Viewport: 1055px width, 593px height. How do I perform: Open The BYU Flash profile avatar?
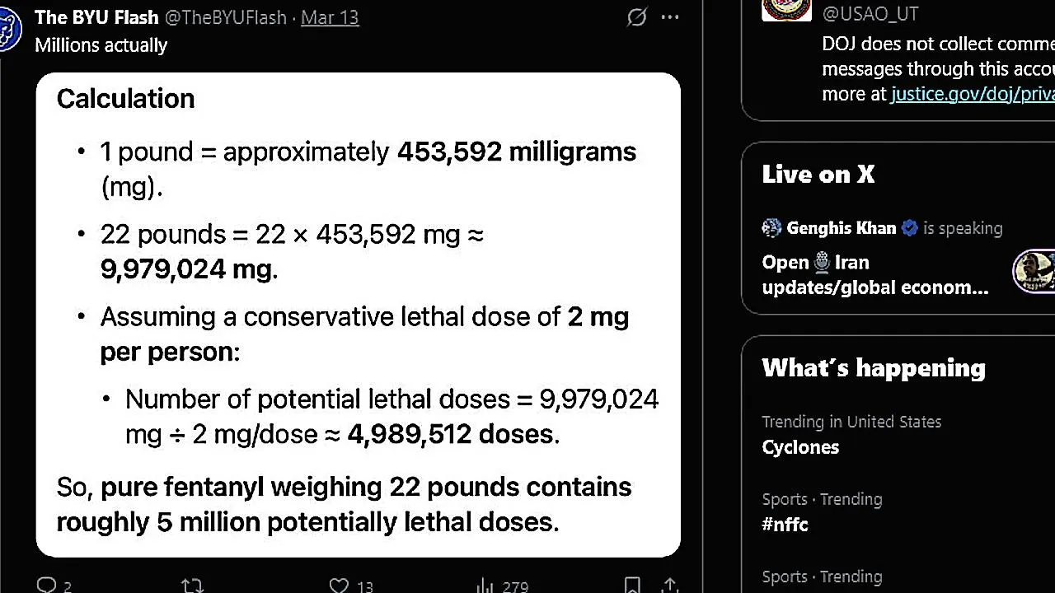pyautogui.click(x=8, y=30)
